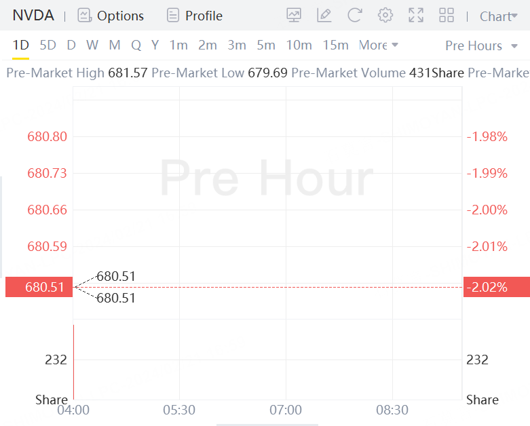Switch to the 5D timeframe tab

pos(48,45)
